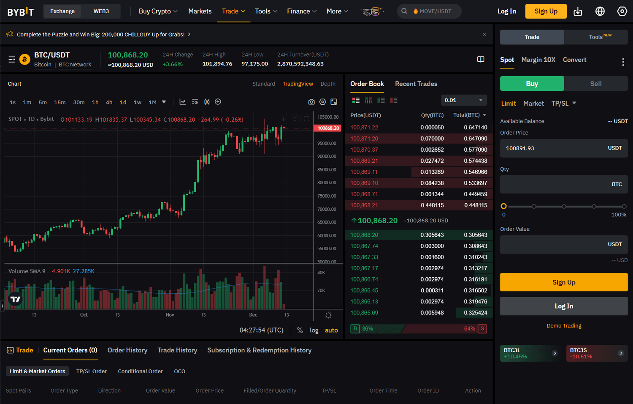633x404 pixels.
Task: Open the Order History tab
Action: 127,350
